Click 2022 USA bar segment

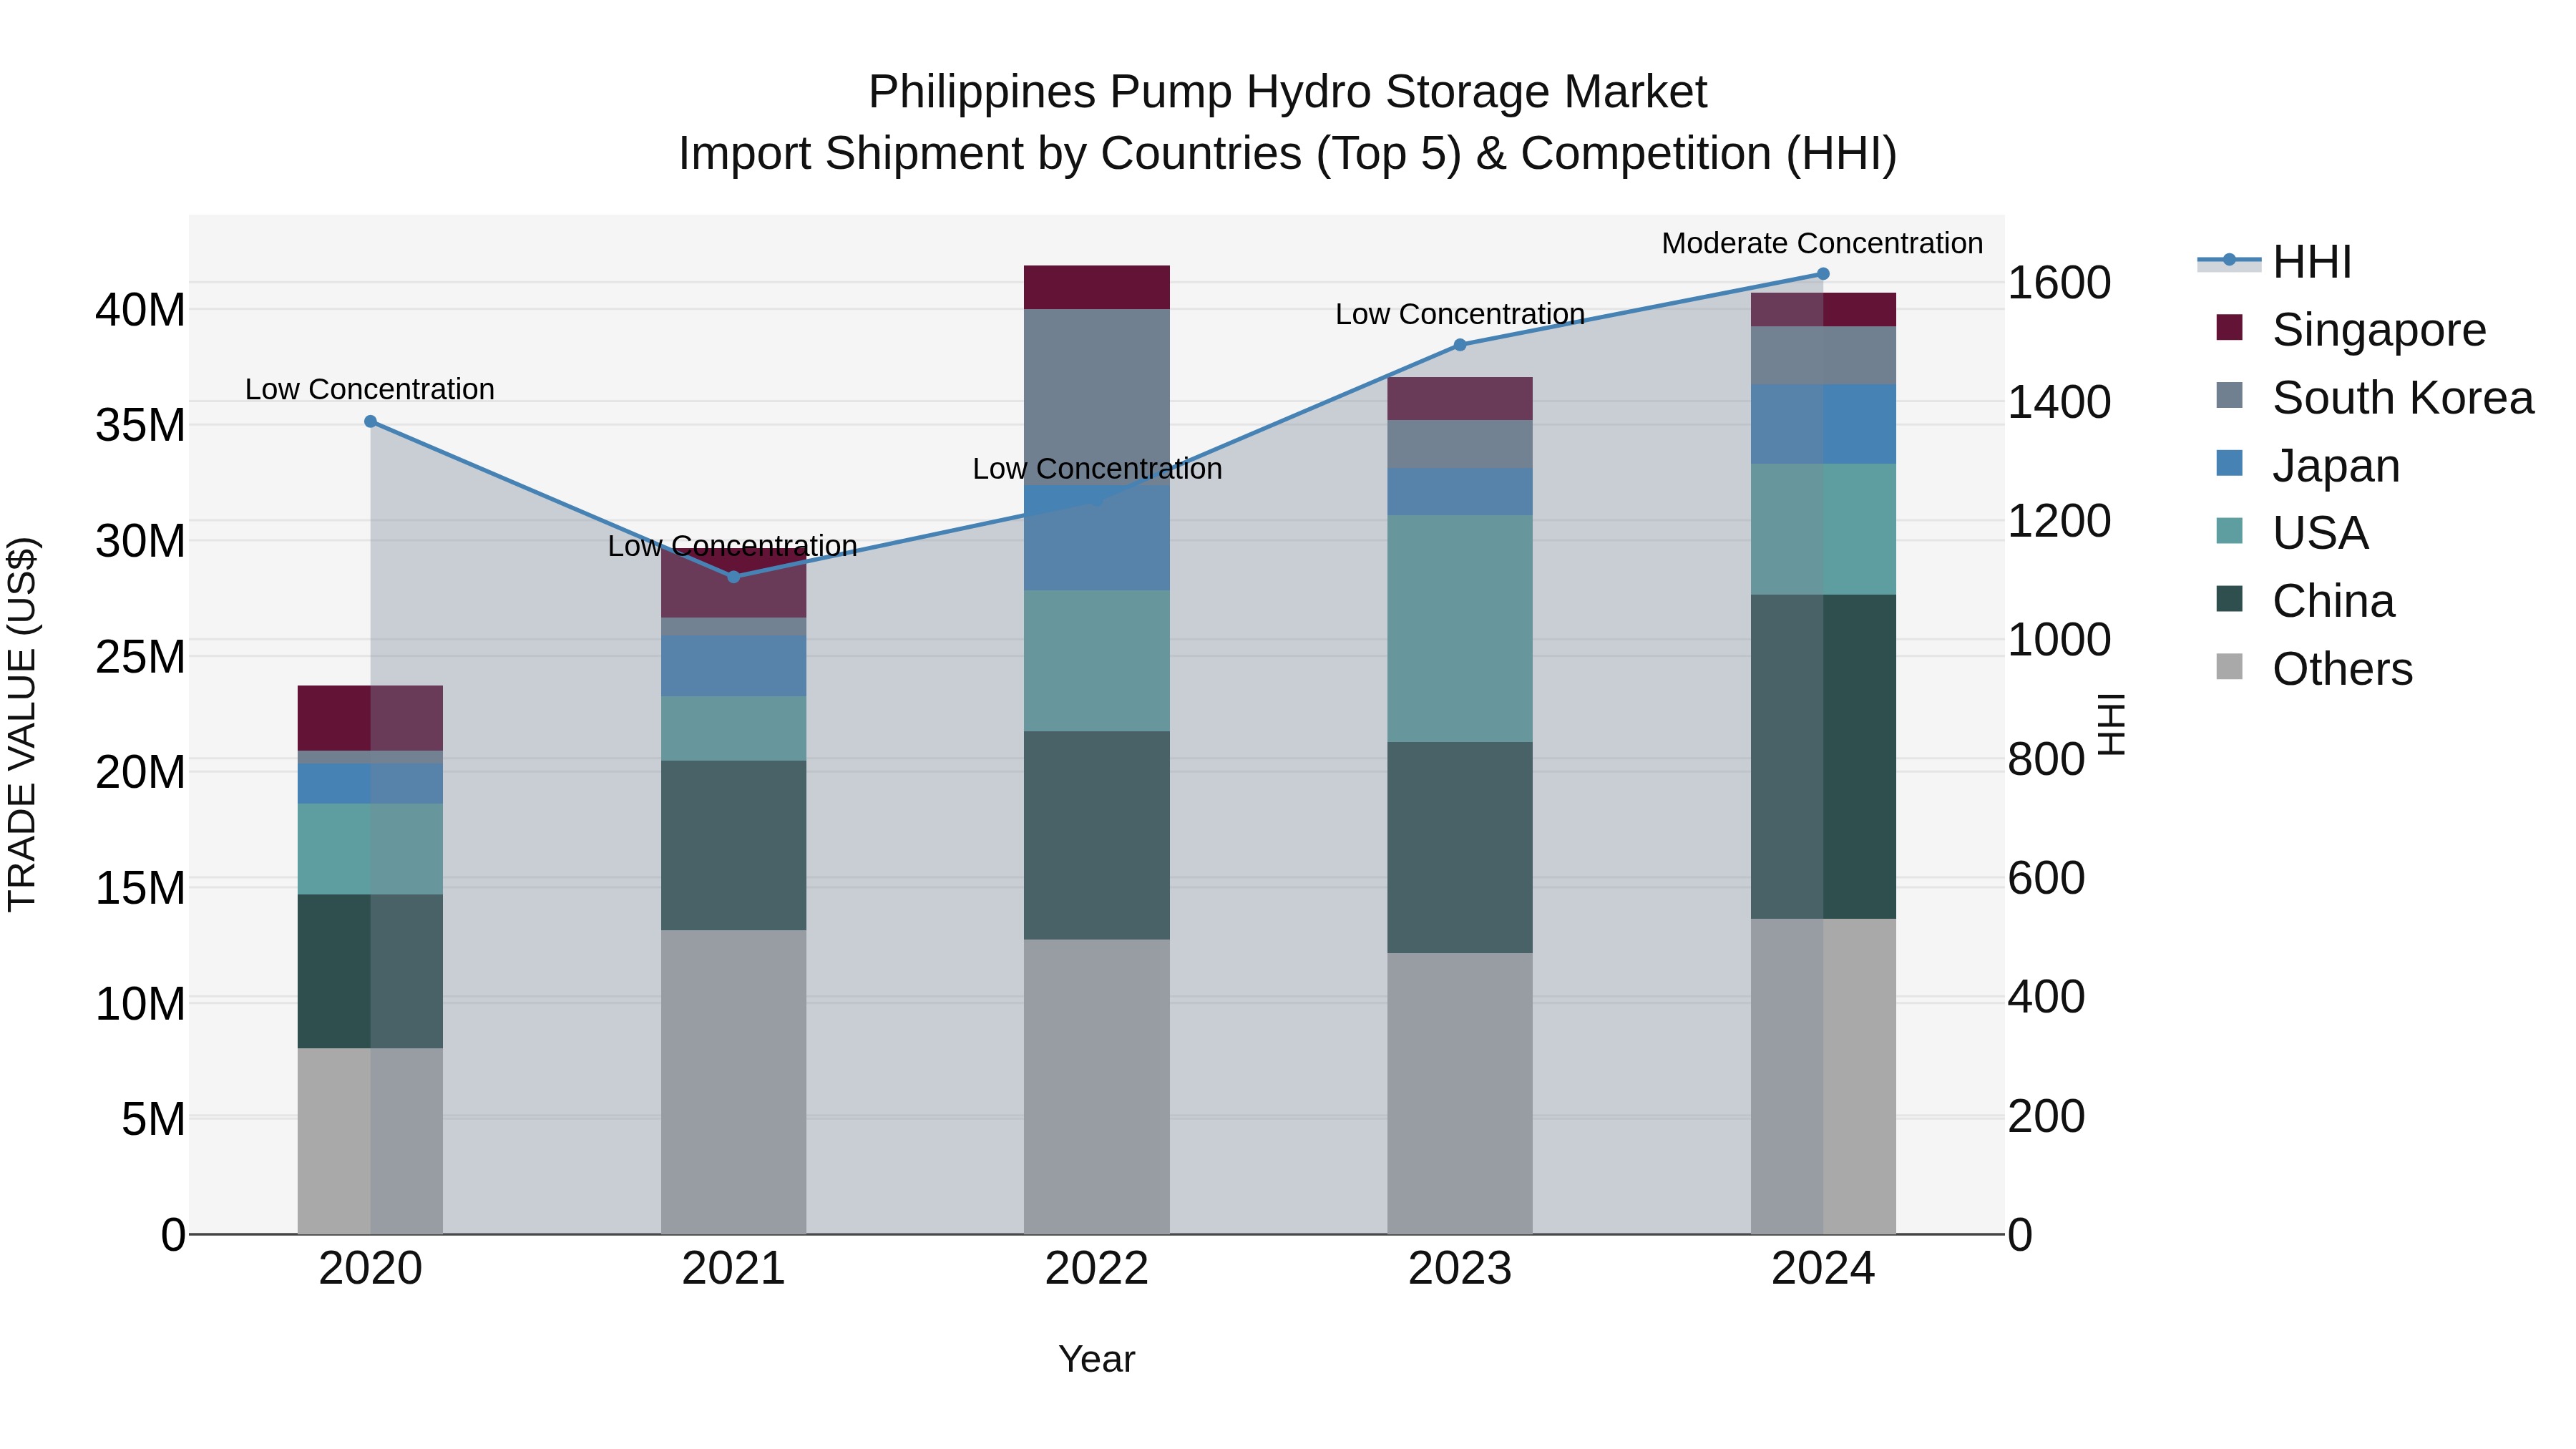pyautogui.click(x=1097, y=661)
